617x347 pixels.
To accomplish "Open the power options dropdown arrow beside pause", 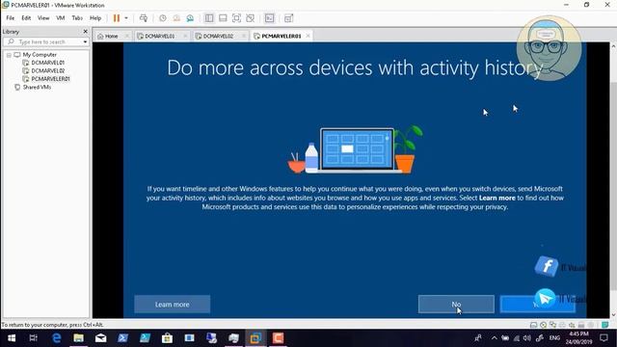I will 126,18.
